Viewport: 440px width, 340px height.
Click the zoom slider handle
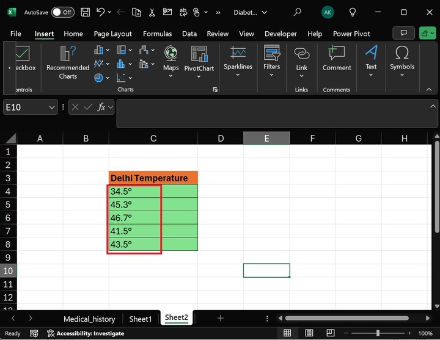pyautogui.click(x=378, y=333)
